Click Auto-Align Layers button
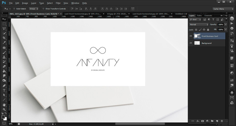 point(133,9)
